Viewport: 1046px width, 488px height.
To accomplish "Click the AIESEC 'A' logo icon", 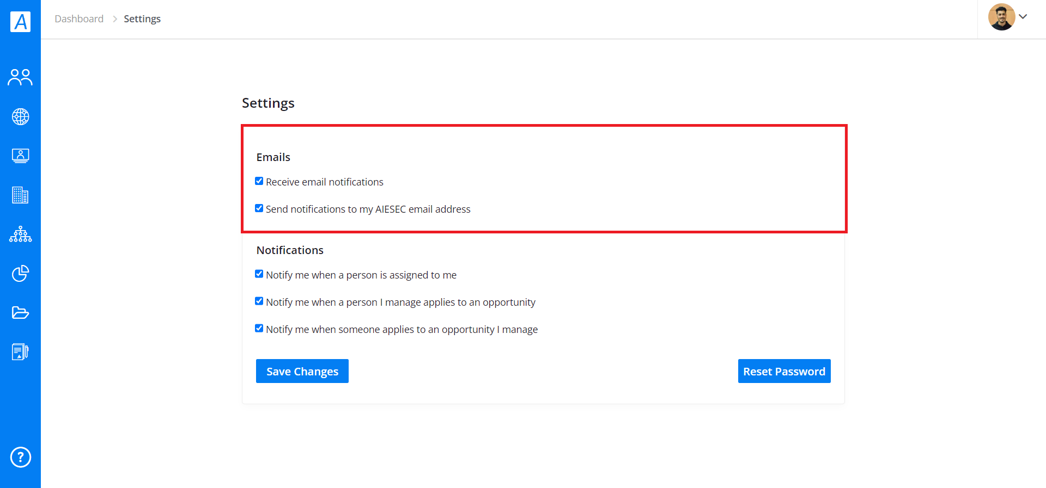I will 20,21.
